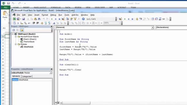Open the Insert UserForm dropdown arrow
The width and height of the screenshot is (187, 105).
point(20,19)
